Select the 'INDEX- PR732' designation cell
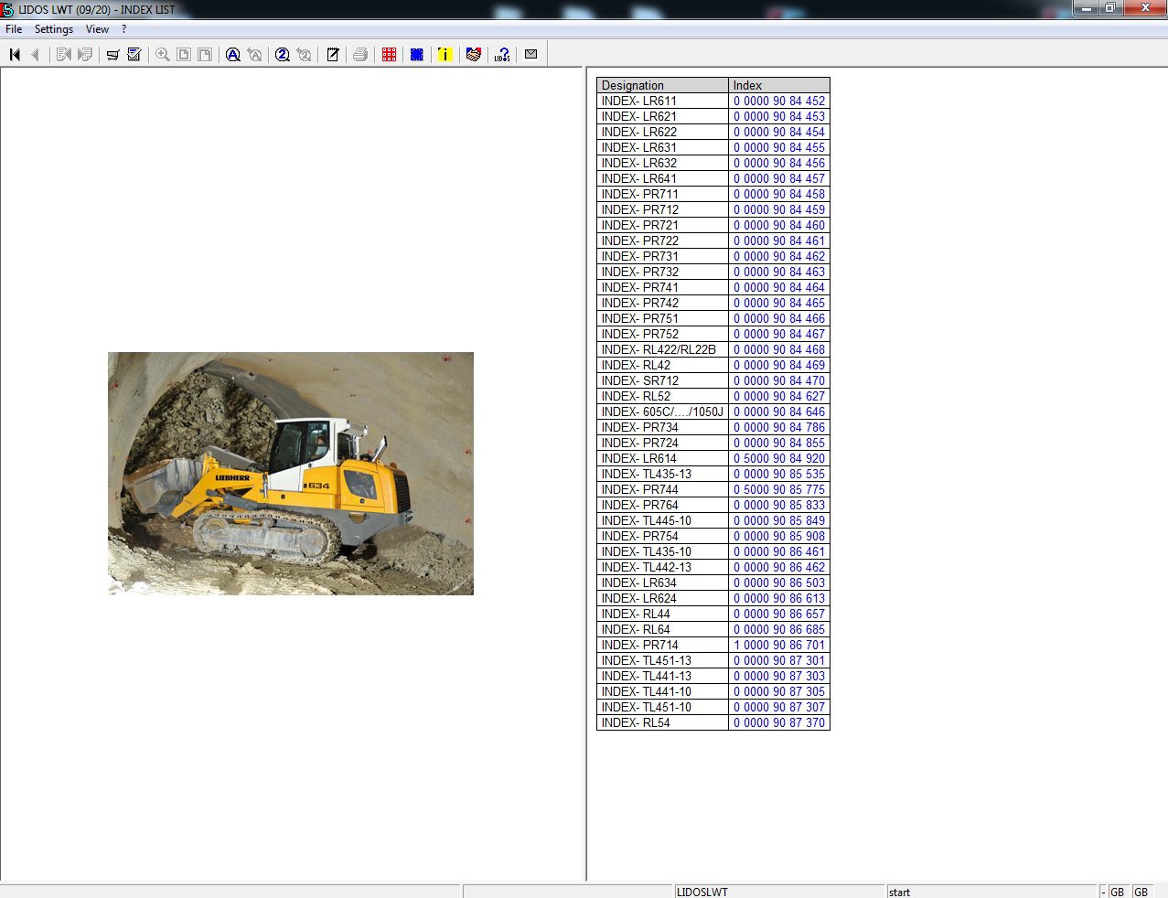The height and width of the screenshot is (898, 1168). pyautogui.click(x=663, y=272)
